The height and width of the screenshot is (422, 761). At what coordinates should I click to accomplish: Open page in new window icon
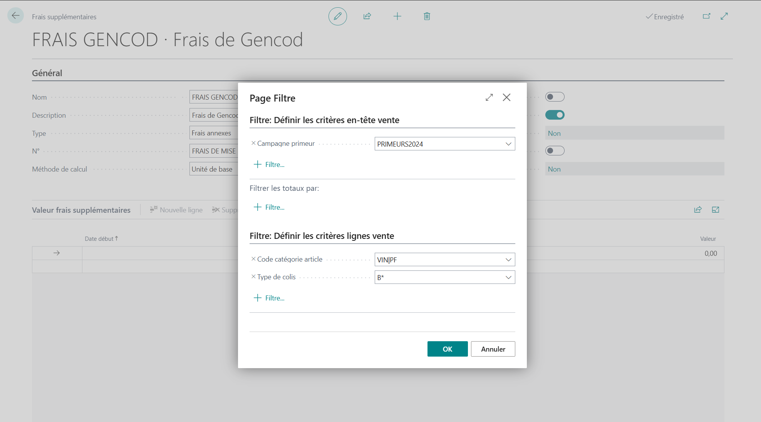(707, 16)
